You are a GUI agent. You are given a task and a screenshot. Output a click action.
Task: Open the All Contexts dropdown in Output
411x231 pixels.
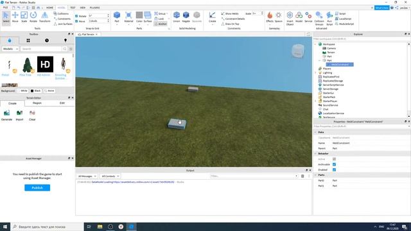coord(110,176)
